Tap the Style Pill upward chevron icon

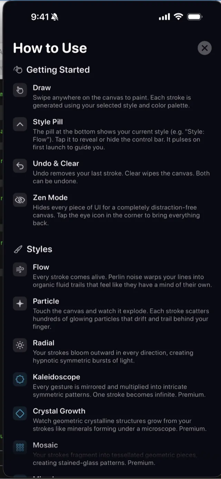tap(20, 124)
